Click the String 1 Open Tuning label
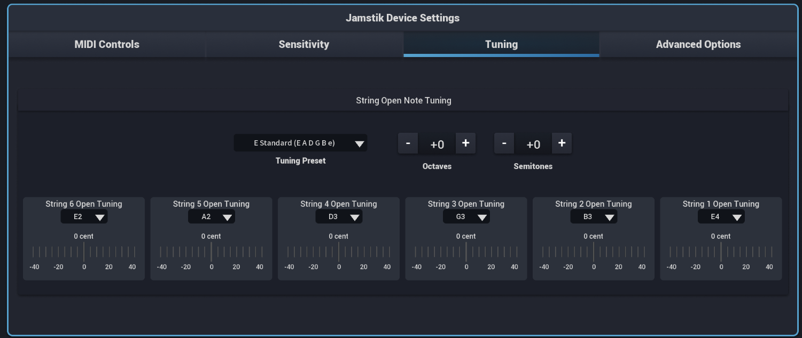The height and width of the screenshot is (338, 802). [x=721, y=204]
